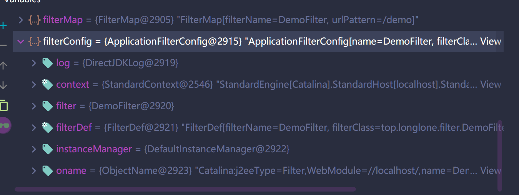Click the New Watch plus icon

3,26
